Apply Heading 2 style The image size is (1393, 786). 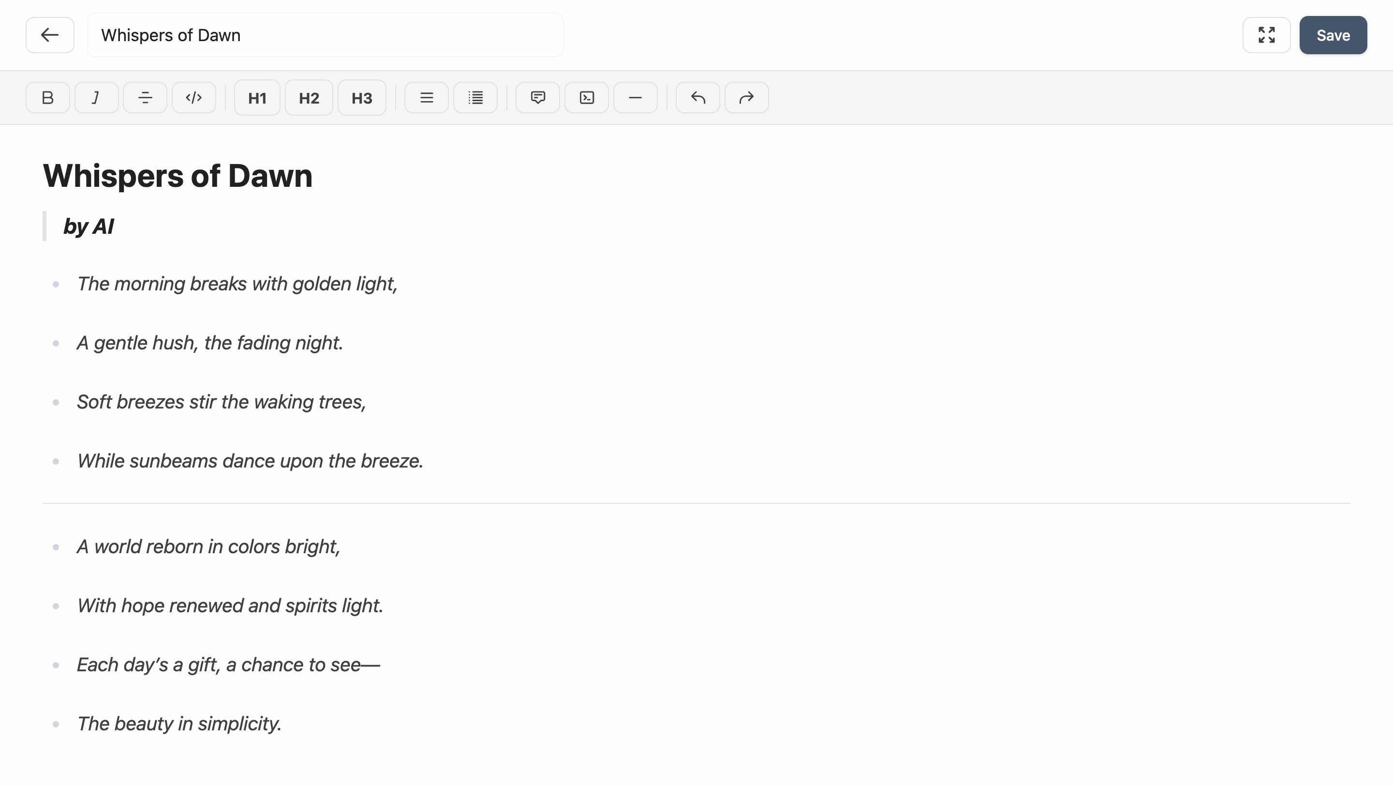pos(308,97)
